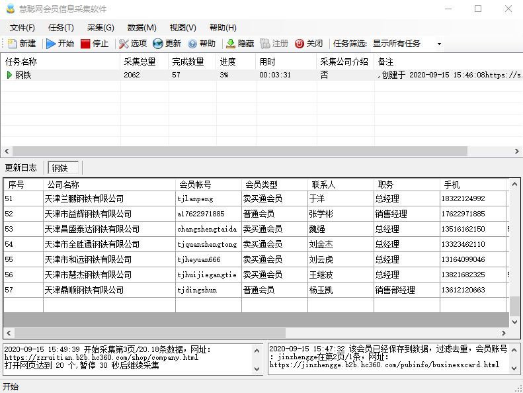Start collection with the 开始 play icon

tap(51, 44)
